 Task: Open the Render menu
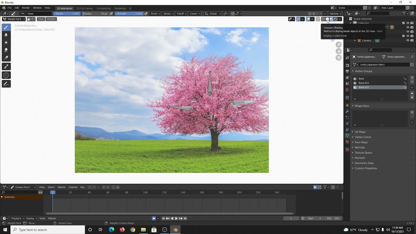(x=26, y=8)
